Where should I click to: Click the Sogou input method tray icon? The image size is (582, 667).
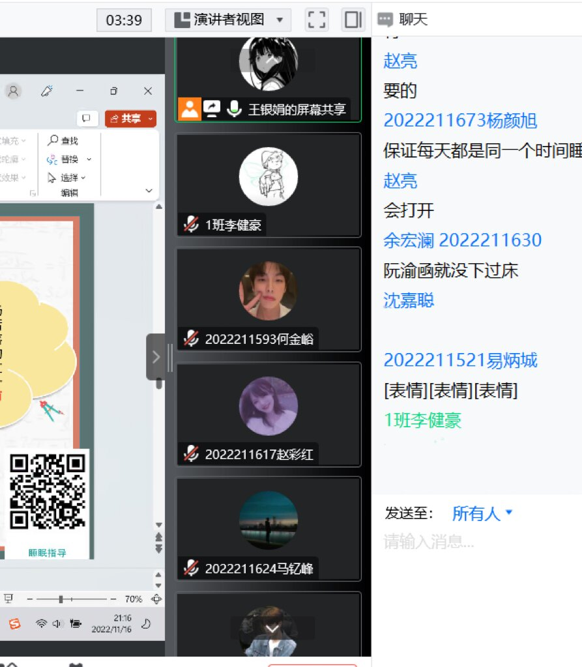point(14,624)
